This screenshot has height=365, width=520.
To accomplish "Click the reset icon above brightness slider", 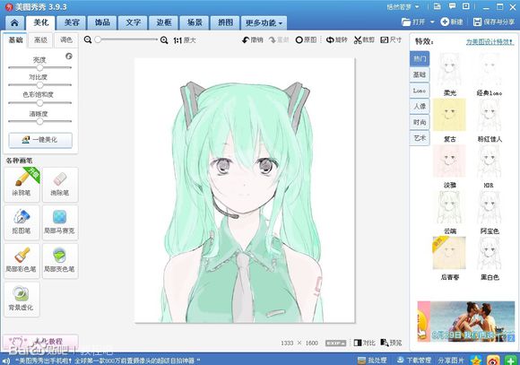I will pyautogui.click(x=69, y=56).
